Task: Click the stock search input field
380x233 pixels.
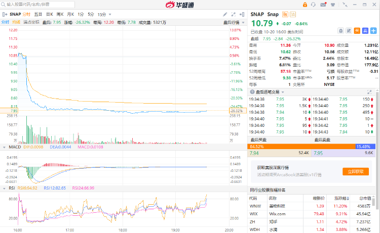Action: pos(37,5)
